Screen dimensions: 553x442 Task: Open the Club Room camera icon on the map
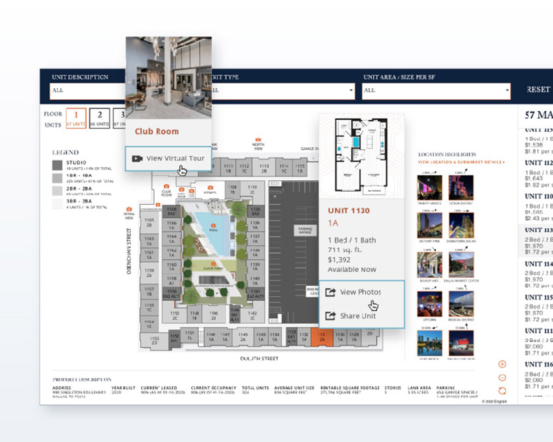pyautogui.click(x=166, y=186)
